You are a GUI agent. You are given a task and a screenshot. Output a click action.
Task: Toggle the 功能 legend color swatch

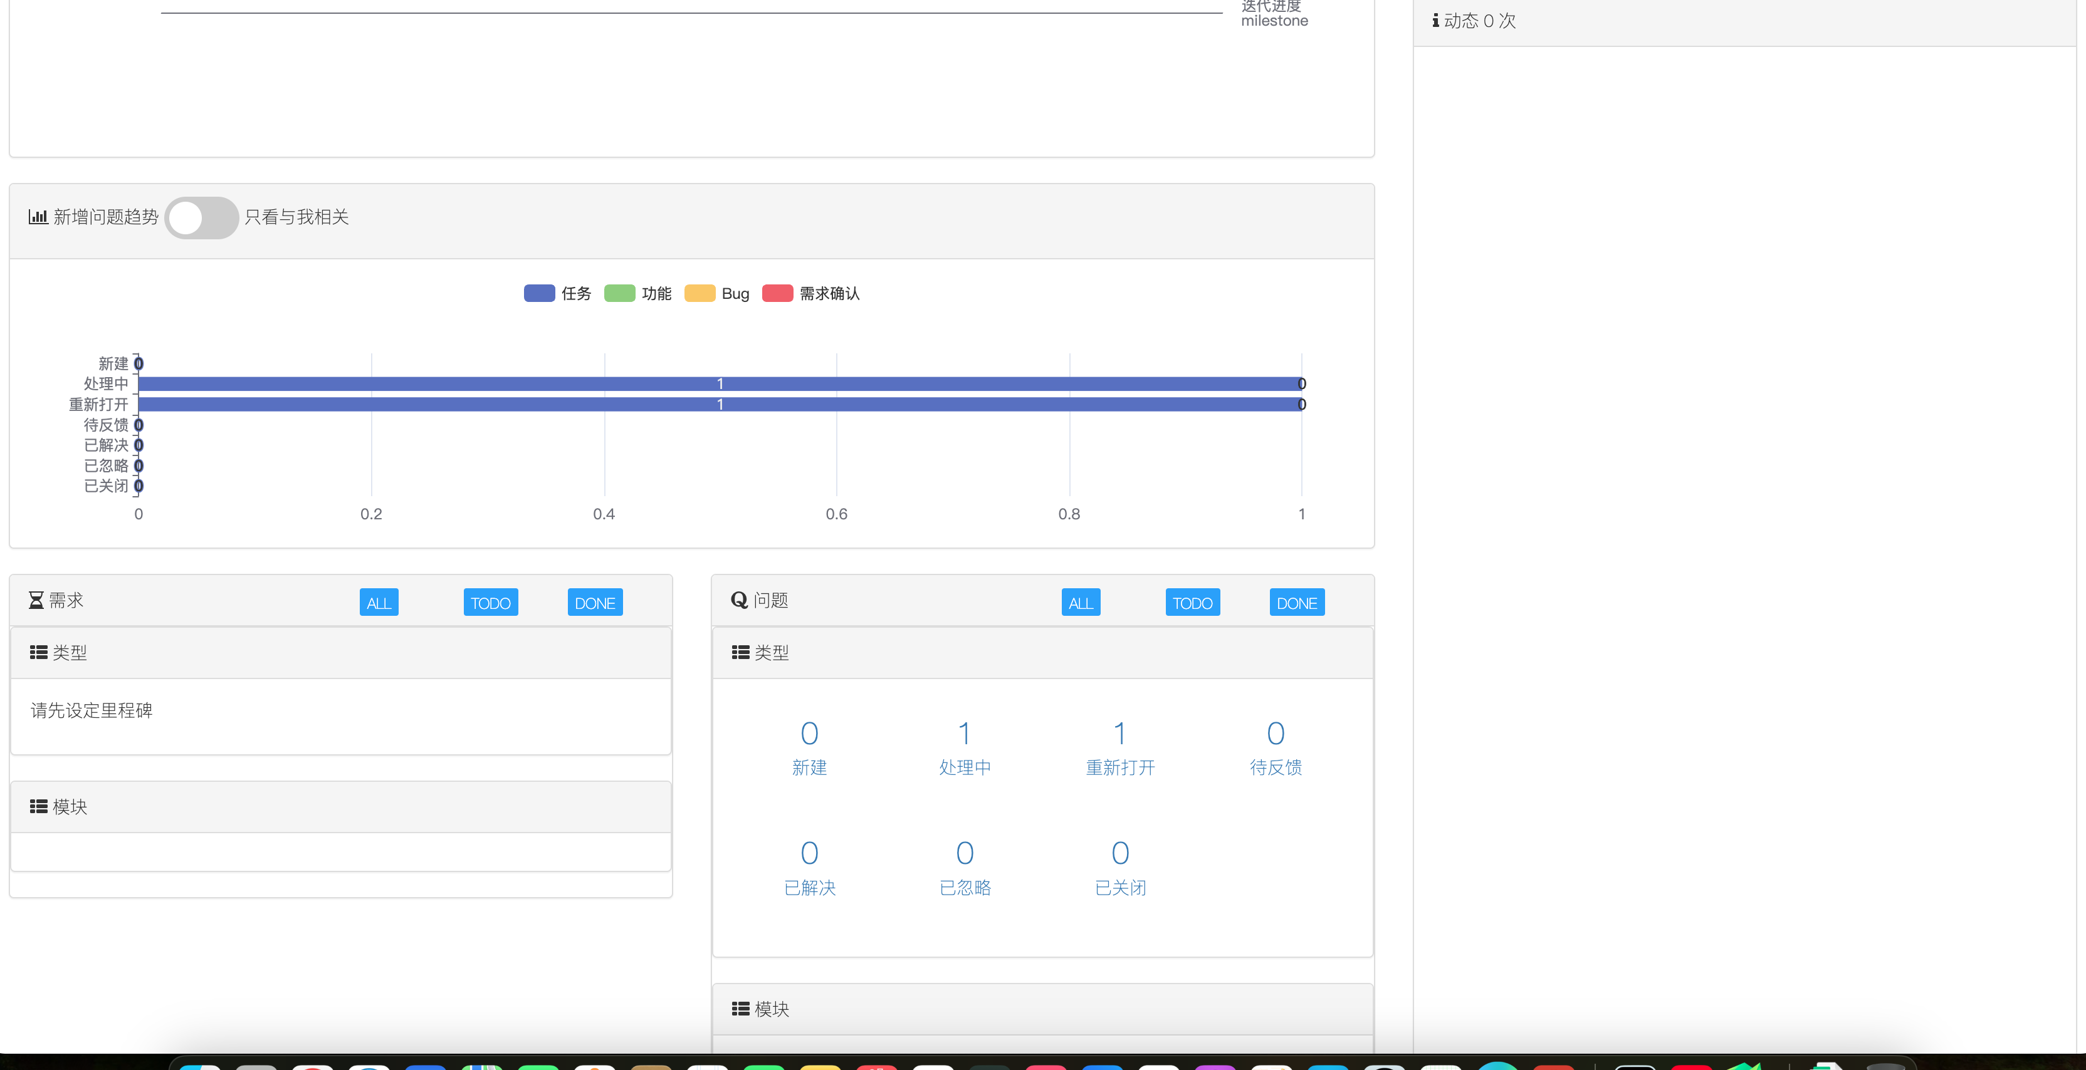click(x=619, y=293)
